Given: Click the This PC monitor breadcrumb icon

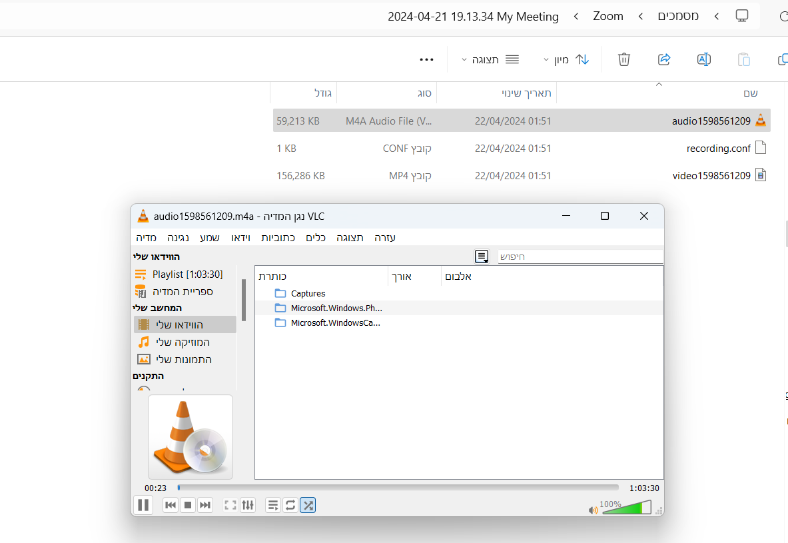Looking at the screenshot, I should click(742, 15).
